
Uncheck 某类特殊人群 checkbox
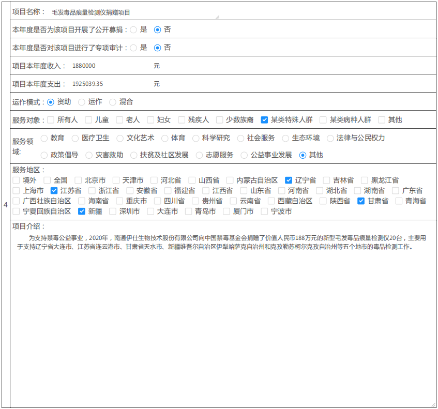264,120
